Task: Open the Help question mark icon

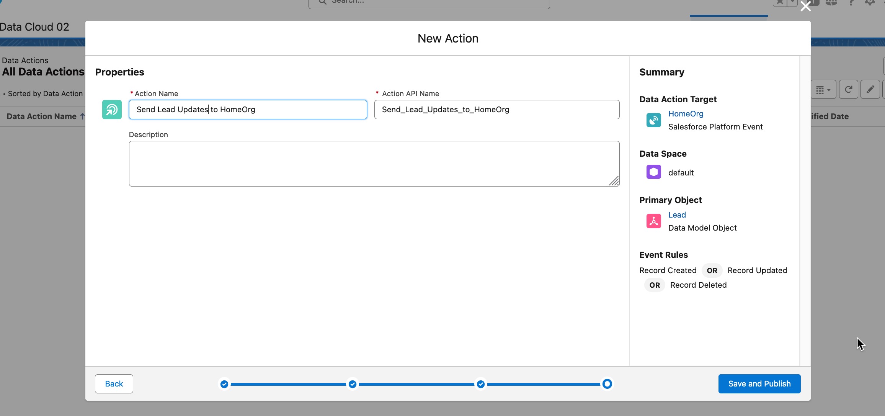Action: tap(851, 3)
